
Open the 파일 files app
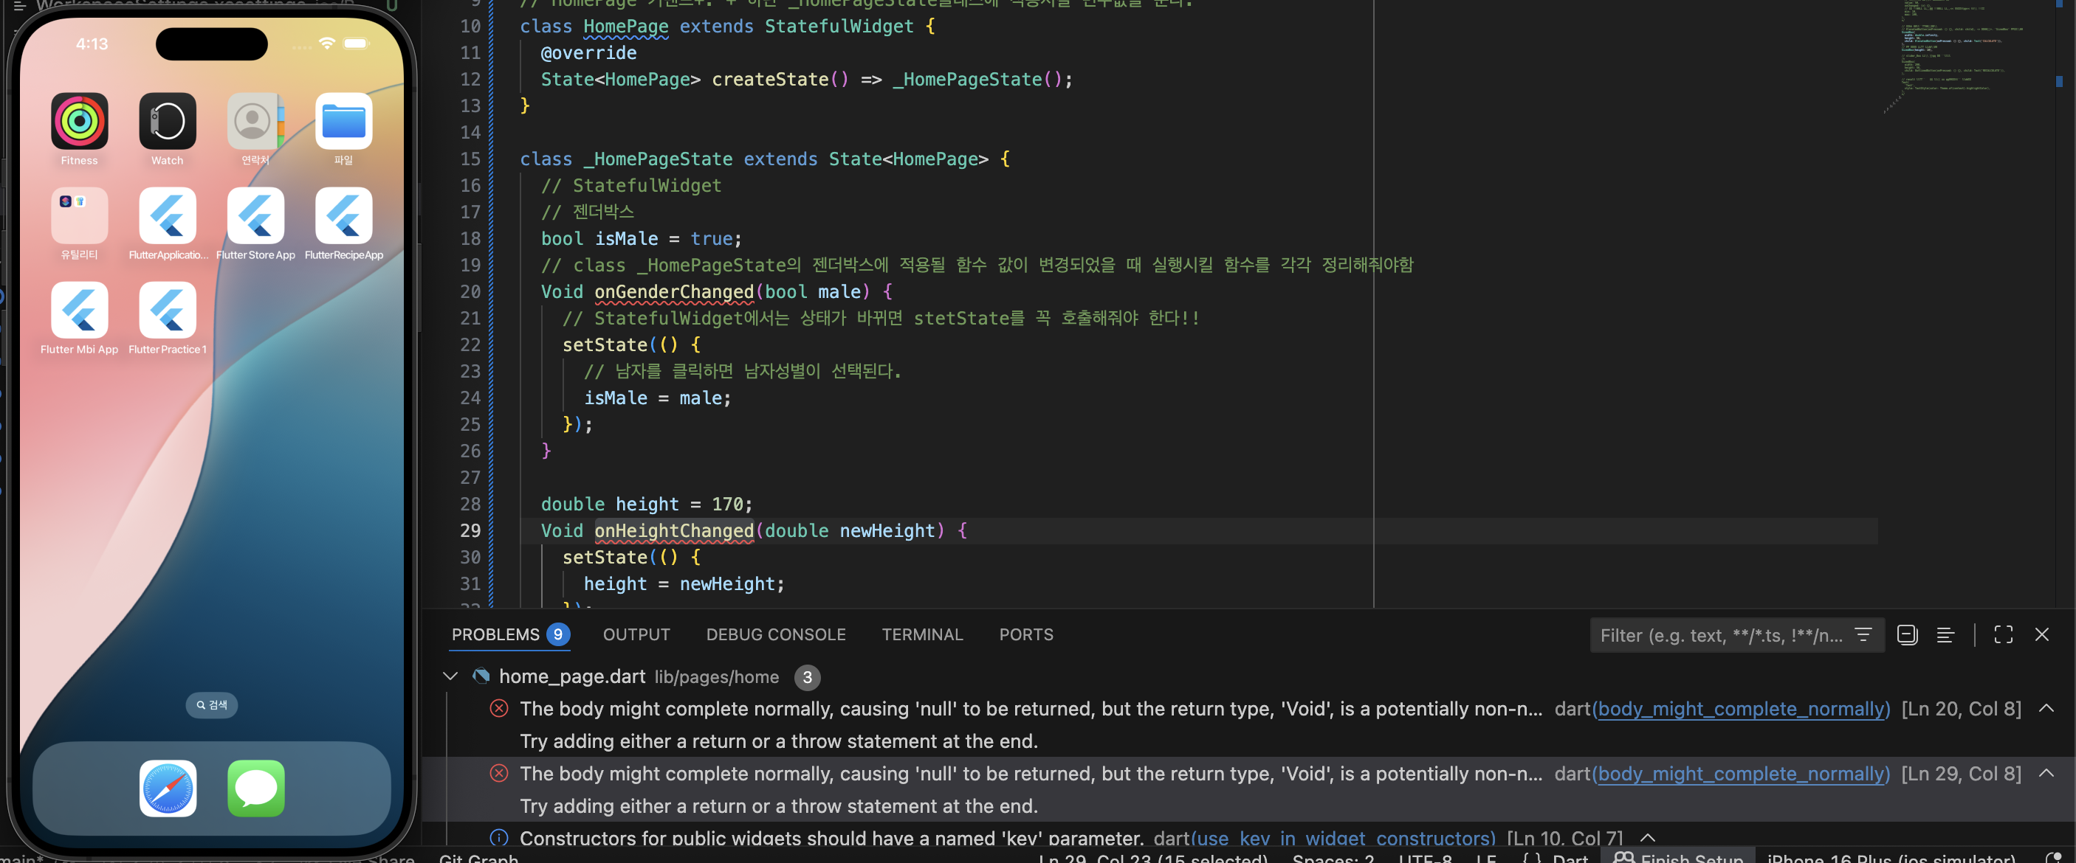point(343,122)
